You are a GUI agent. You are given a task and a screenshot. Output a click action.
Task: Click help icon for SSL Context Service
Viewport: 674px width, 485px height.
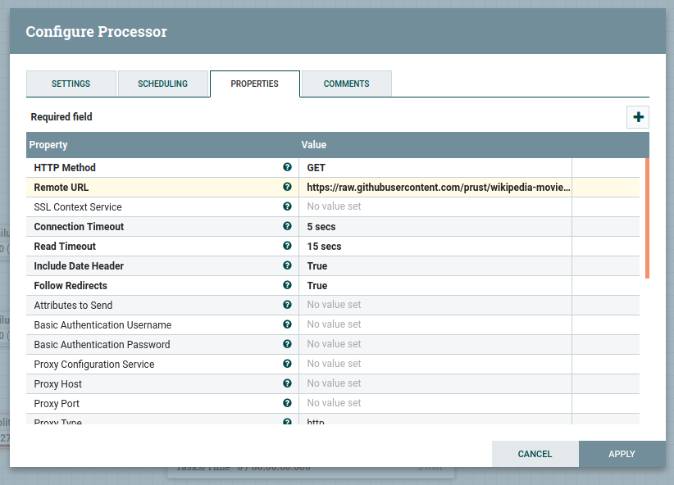tap(287, 206)
